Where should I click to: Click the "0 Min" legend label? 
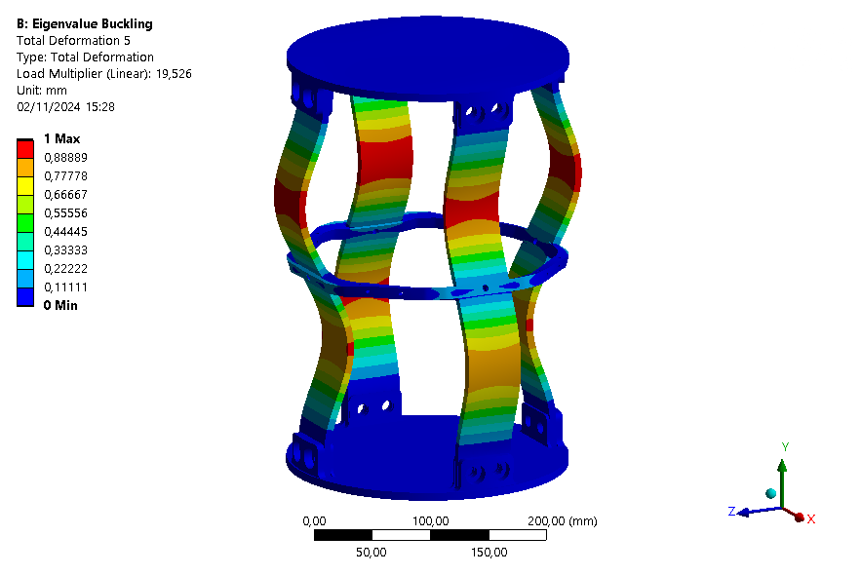pos(59,305)
